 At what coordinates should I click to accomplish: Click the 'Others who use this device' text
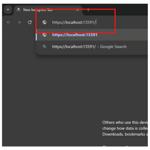(125, 122)
